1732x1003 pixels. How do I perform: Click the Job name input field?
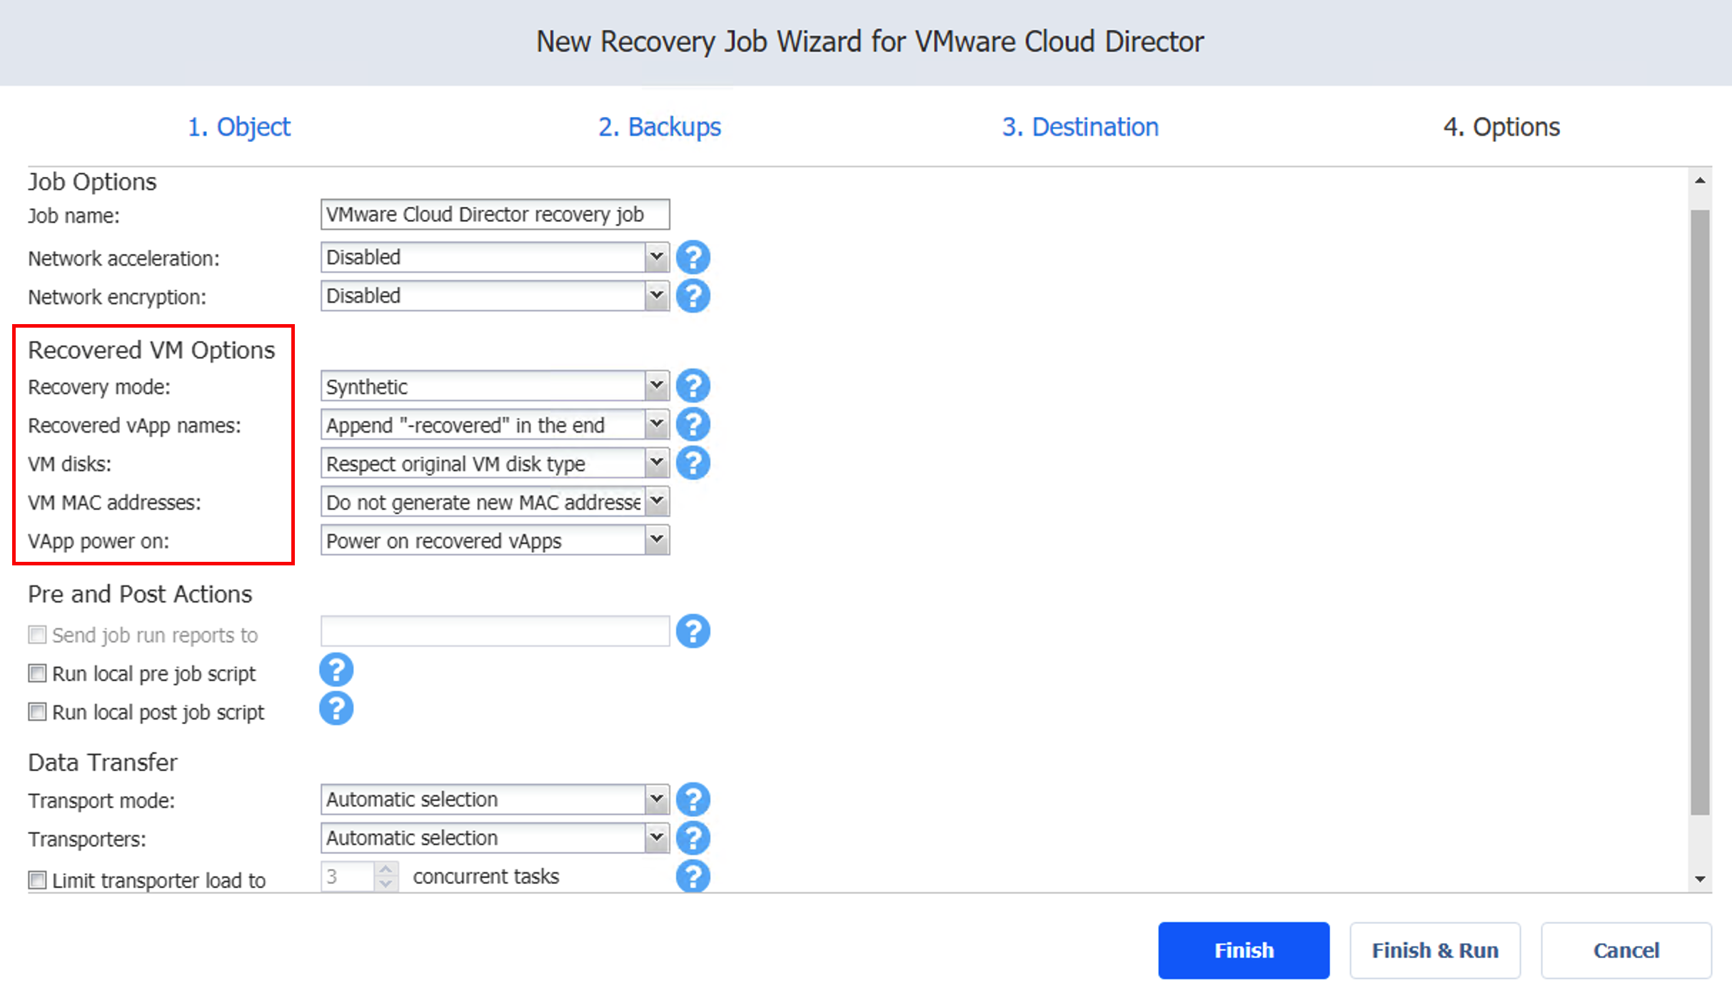coord(495,214)
